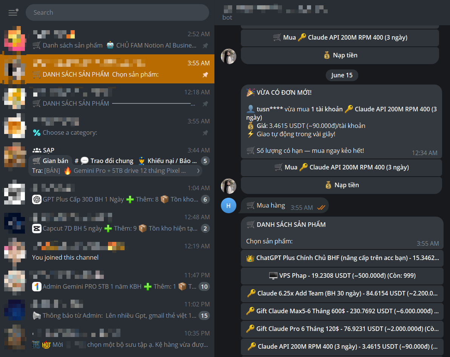450x357 pixels.
Task: Open the HOT Mời chat at 10:35 PM
Action: point(107,339)
